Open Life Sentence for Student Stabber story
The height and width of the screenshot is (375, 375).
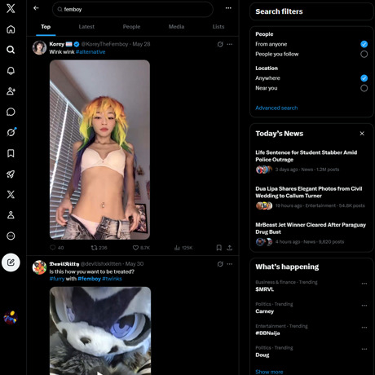(311, 161)
